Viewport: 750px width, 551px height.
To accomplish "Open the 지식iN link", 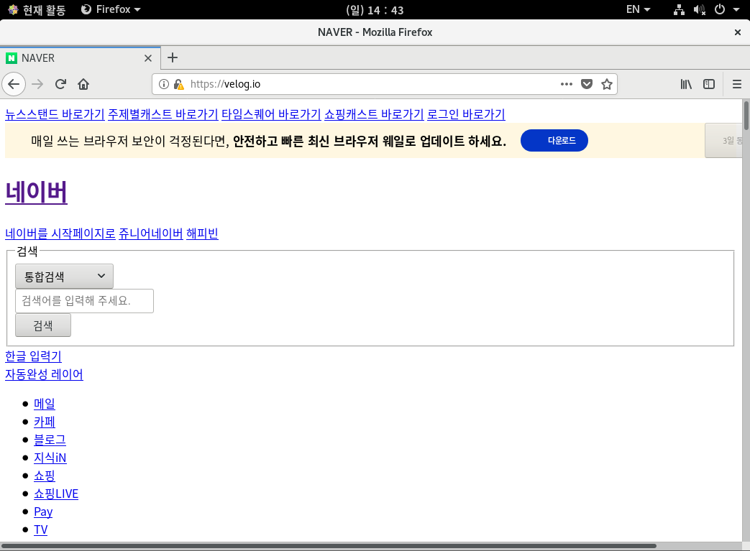I will (x=50, y=458).
